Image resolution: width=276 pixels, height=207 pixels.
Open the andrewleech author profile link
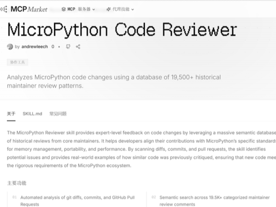tap(34, 47)
